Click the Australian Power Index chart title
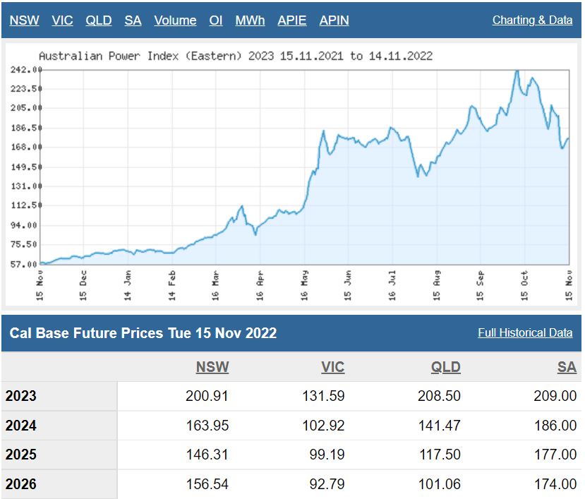Image resolution: width=585 pixels, height=499 pixels. pyautogui.click(x=235, y=56)
